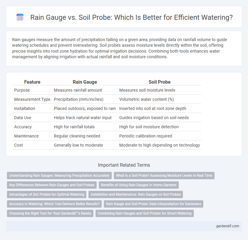Viewport: 248px width, 240px height.
Task: Open 'Rain Gauge and Soil Probe: Data Interpretation' tag
Action: (x=154, y=204)
